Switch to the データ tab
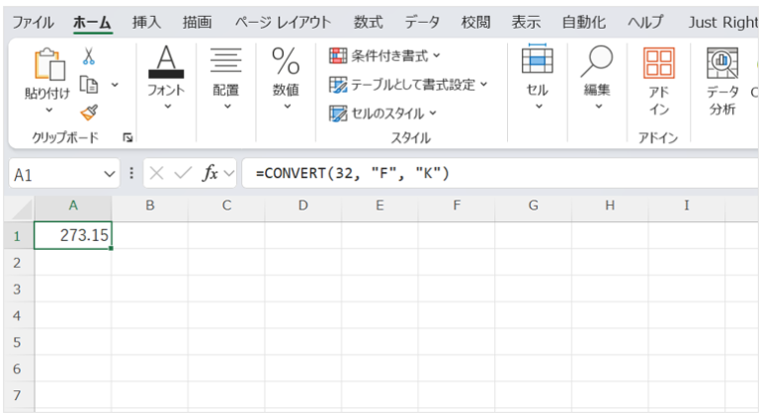 coord(422,23)
